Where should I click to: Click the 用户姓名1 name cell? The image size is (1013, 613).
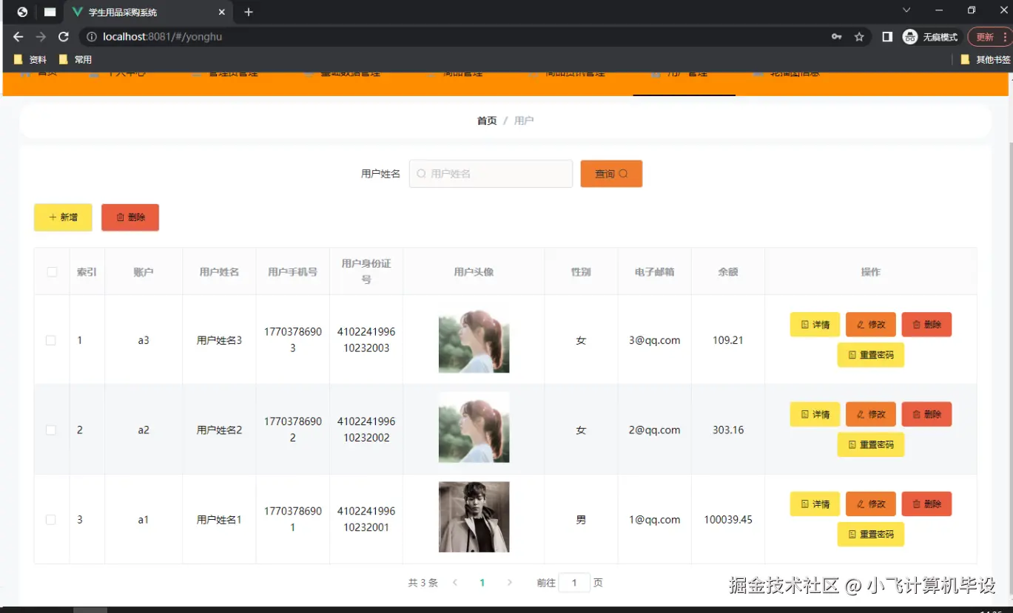coord(219,520)
